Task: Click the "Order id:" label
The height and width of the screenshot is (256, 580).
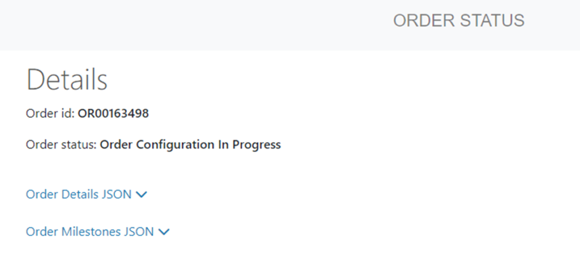Action: [50, 114]
